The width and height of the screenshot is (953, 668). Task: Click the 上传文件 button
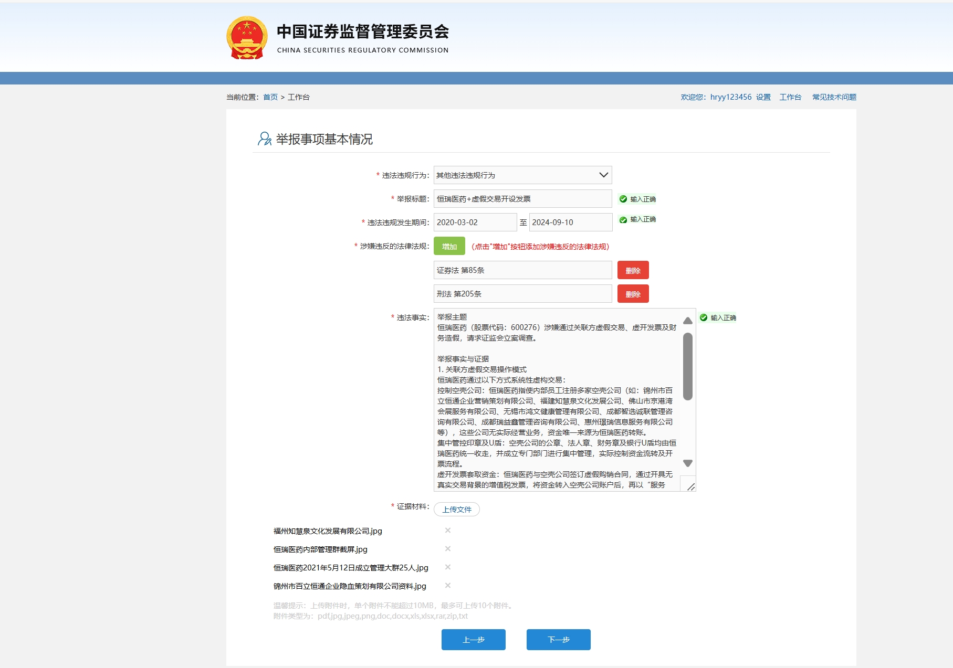pos(457,509)
